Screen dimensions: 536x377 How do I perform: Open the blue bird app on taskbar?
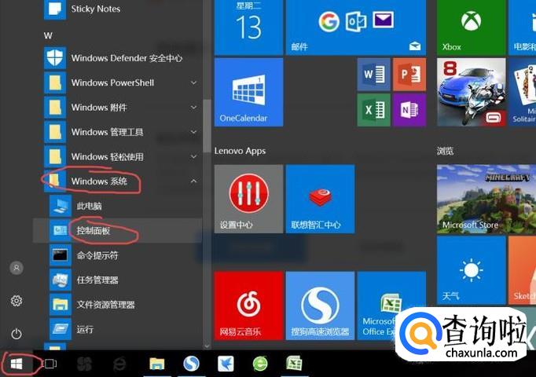coord(226,364)
